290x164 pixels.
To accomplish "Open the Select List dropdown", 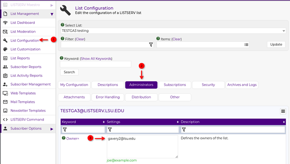I will [173, 31].
